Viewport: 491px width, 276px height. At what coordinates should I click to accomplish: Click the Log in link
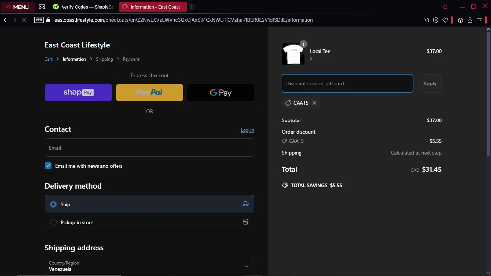click(247, 130)
